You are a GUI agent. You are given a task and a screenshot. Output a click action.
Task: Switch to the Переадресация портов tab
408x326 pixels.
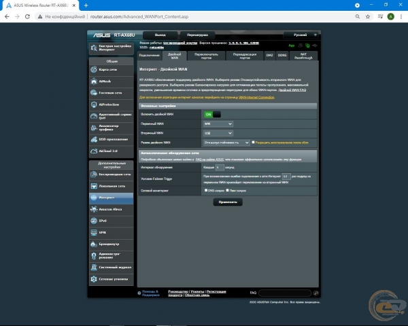point(245,56)
